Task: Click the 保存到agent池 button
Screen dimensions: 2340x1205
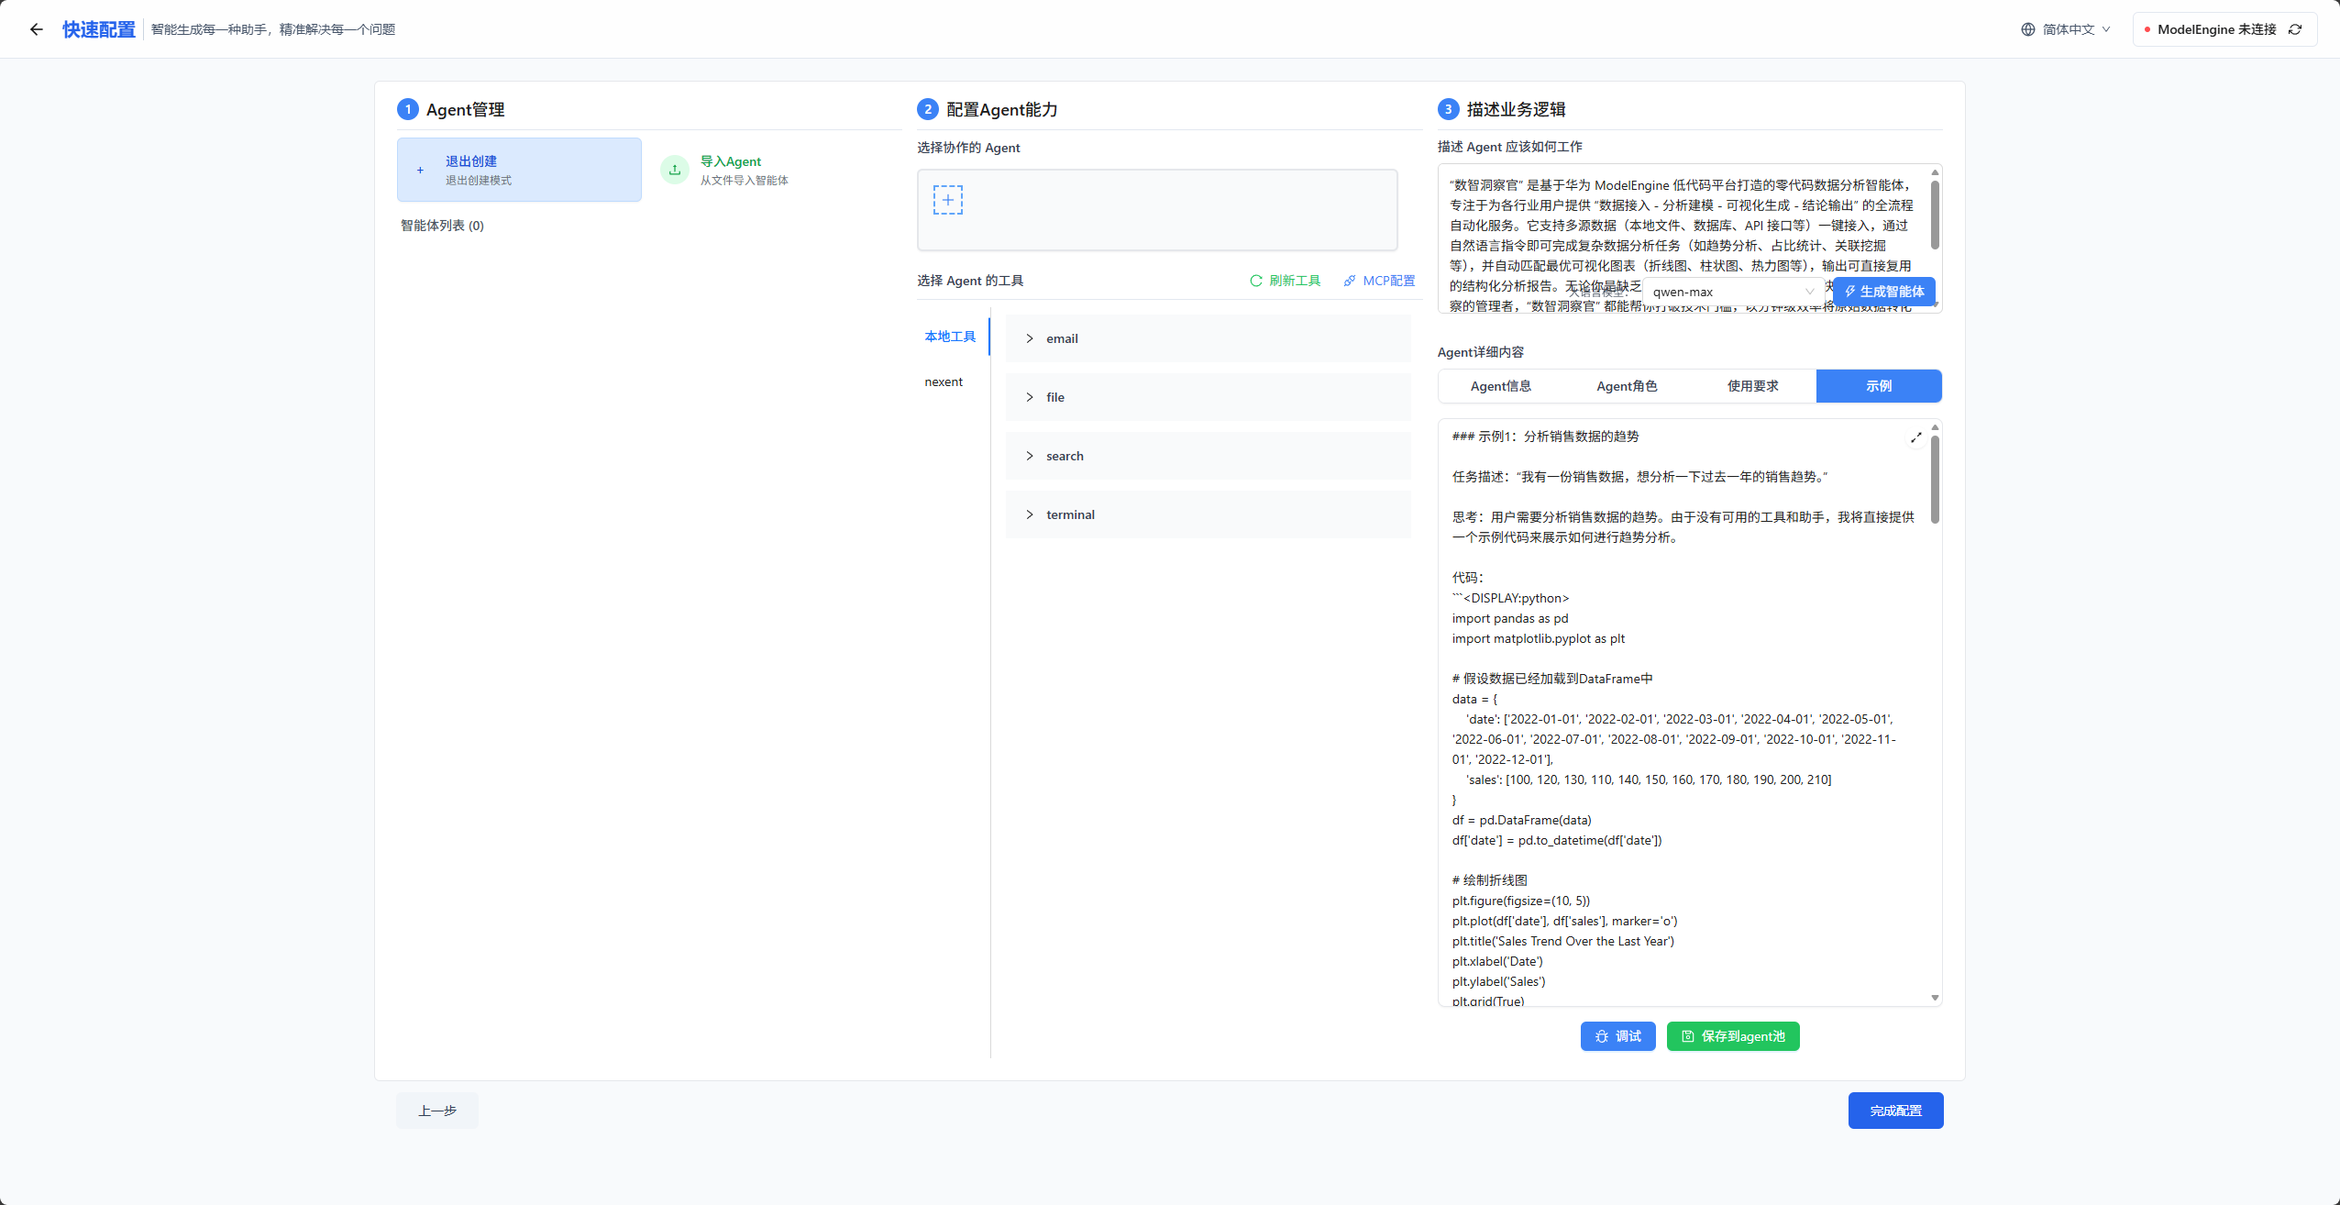Action: (1732, 1036)
